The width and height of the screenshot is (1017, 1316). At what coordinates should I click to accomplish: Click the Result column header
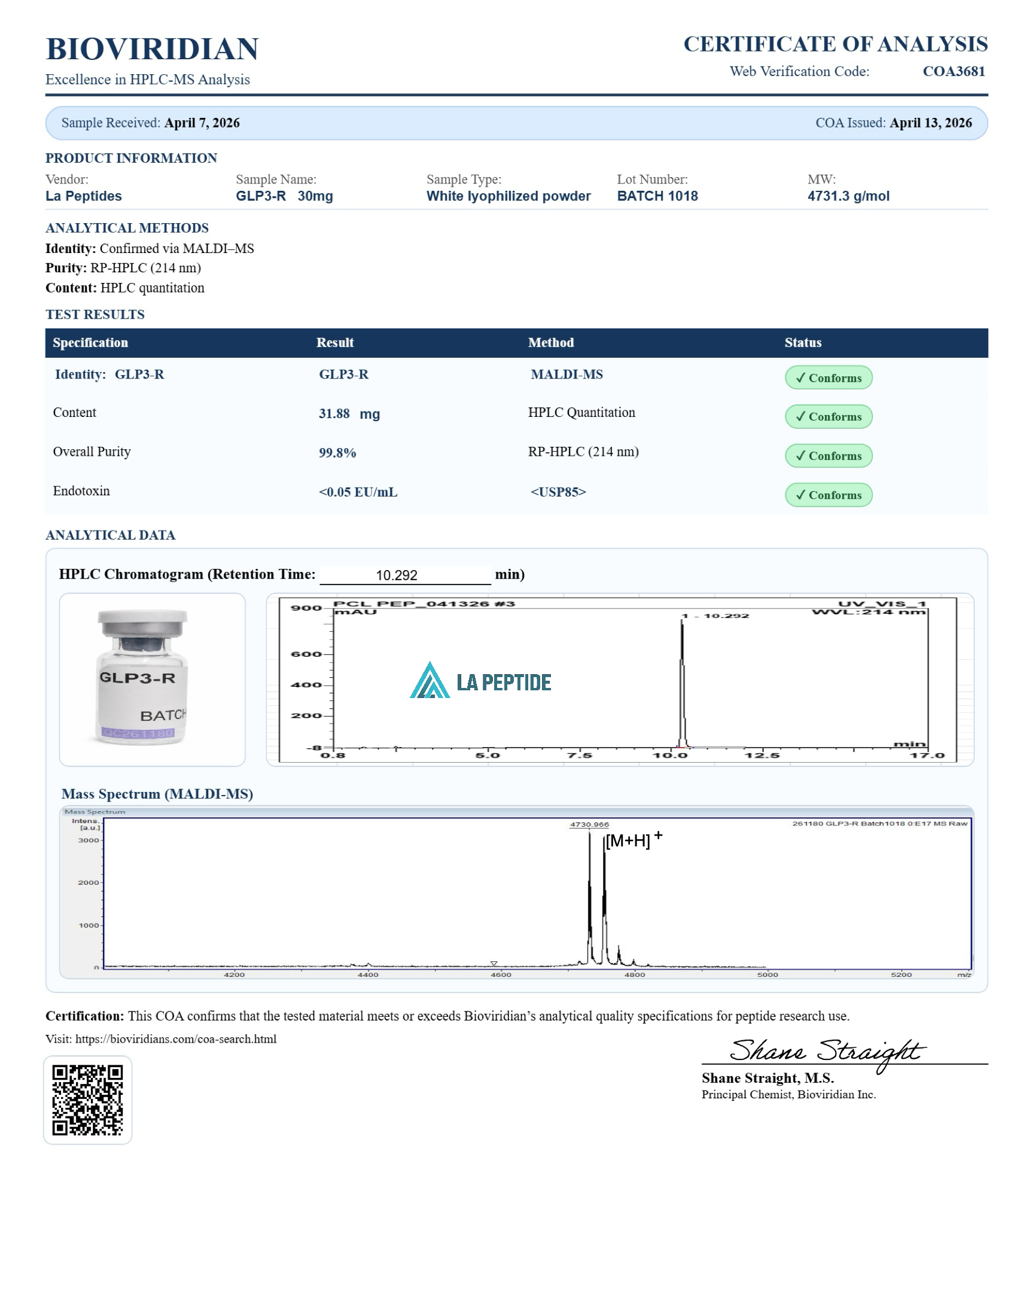coord(334,342)
